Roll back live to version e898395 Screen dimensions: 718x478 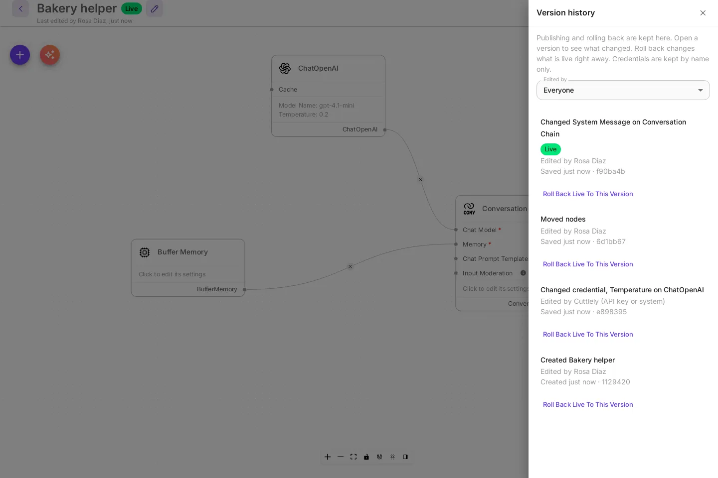588,335
